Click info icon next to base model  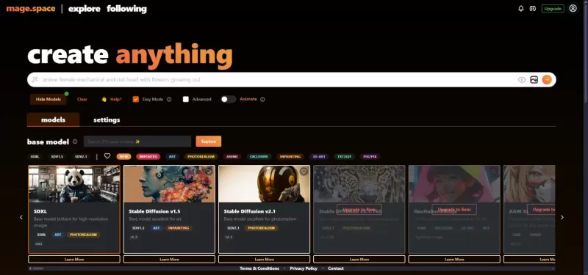pyautogui.click(x=75, y=142)
